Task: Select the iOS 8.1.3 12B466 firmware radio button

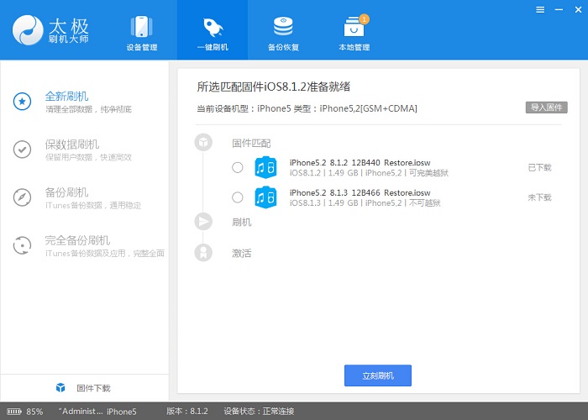Action: point(238,197)
